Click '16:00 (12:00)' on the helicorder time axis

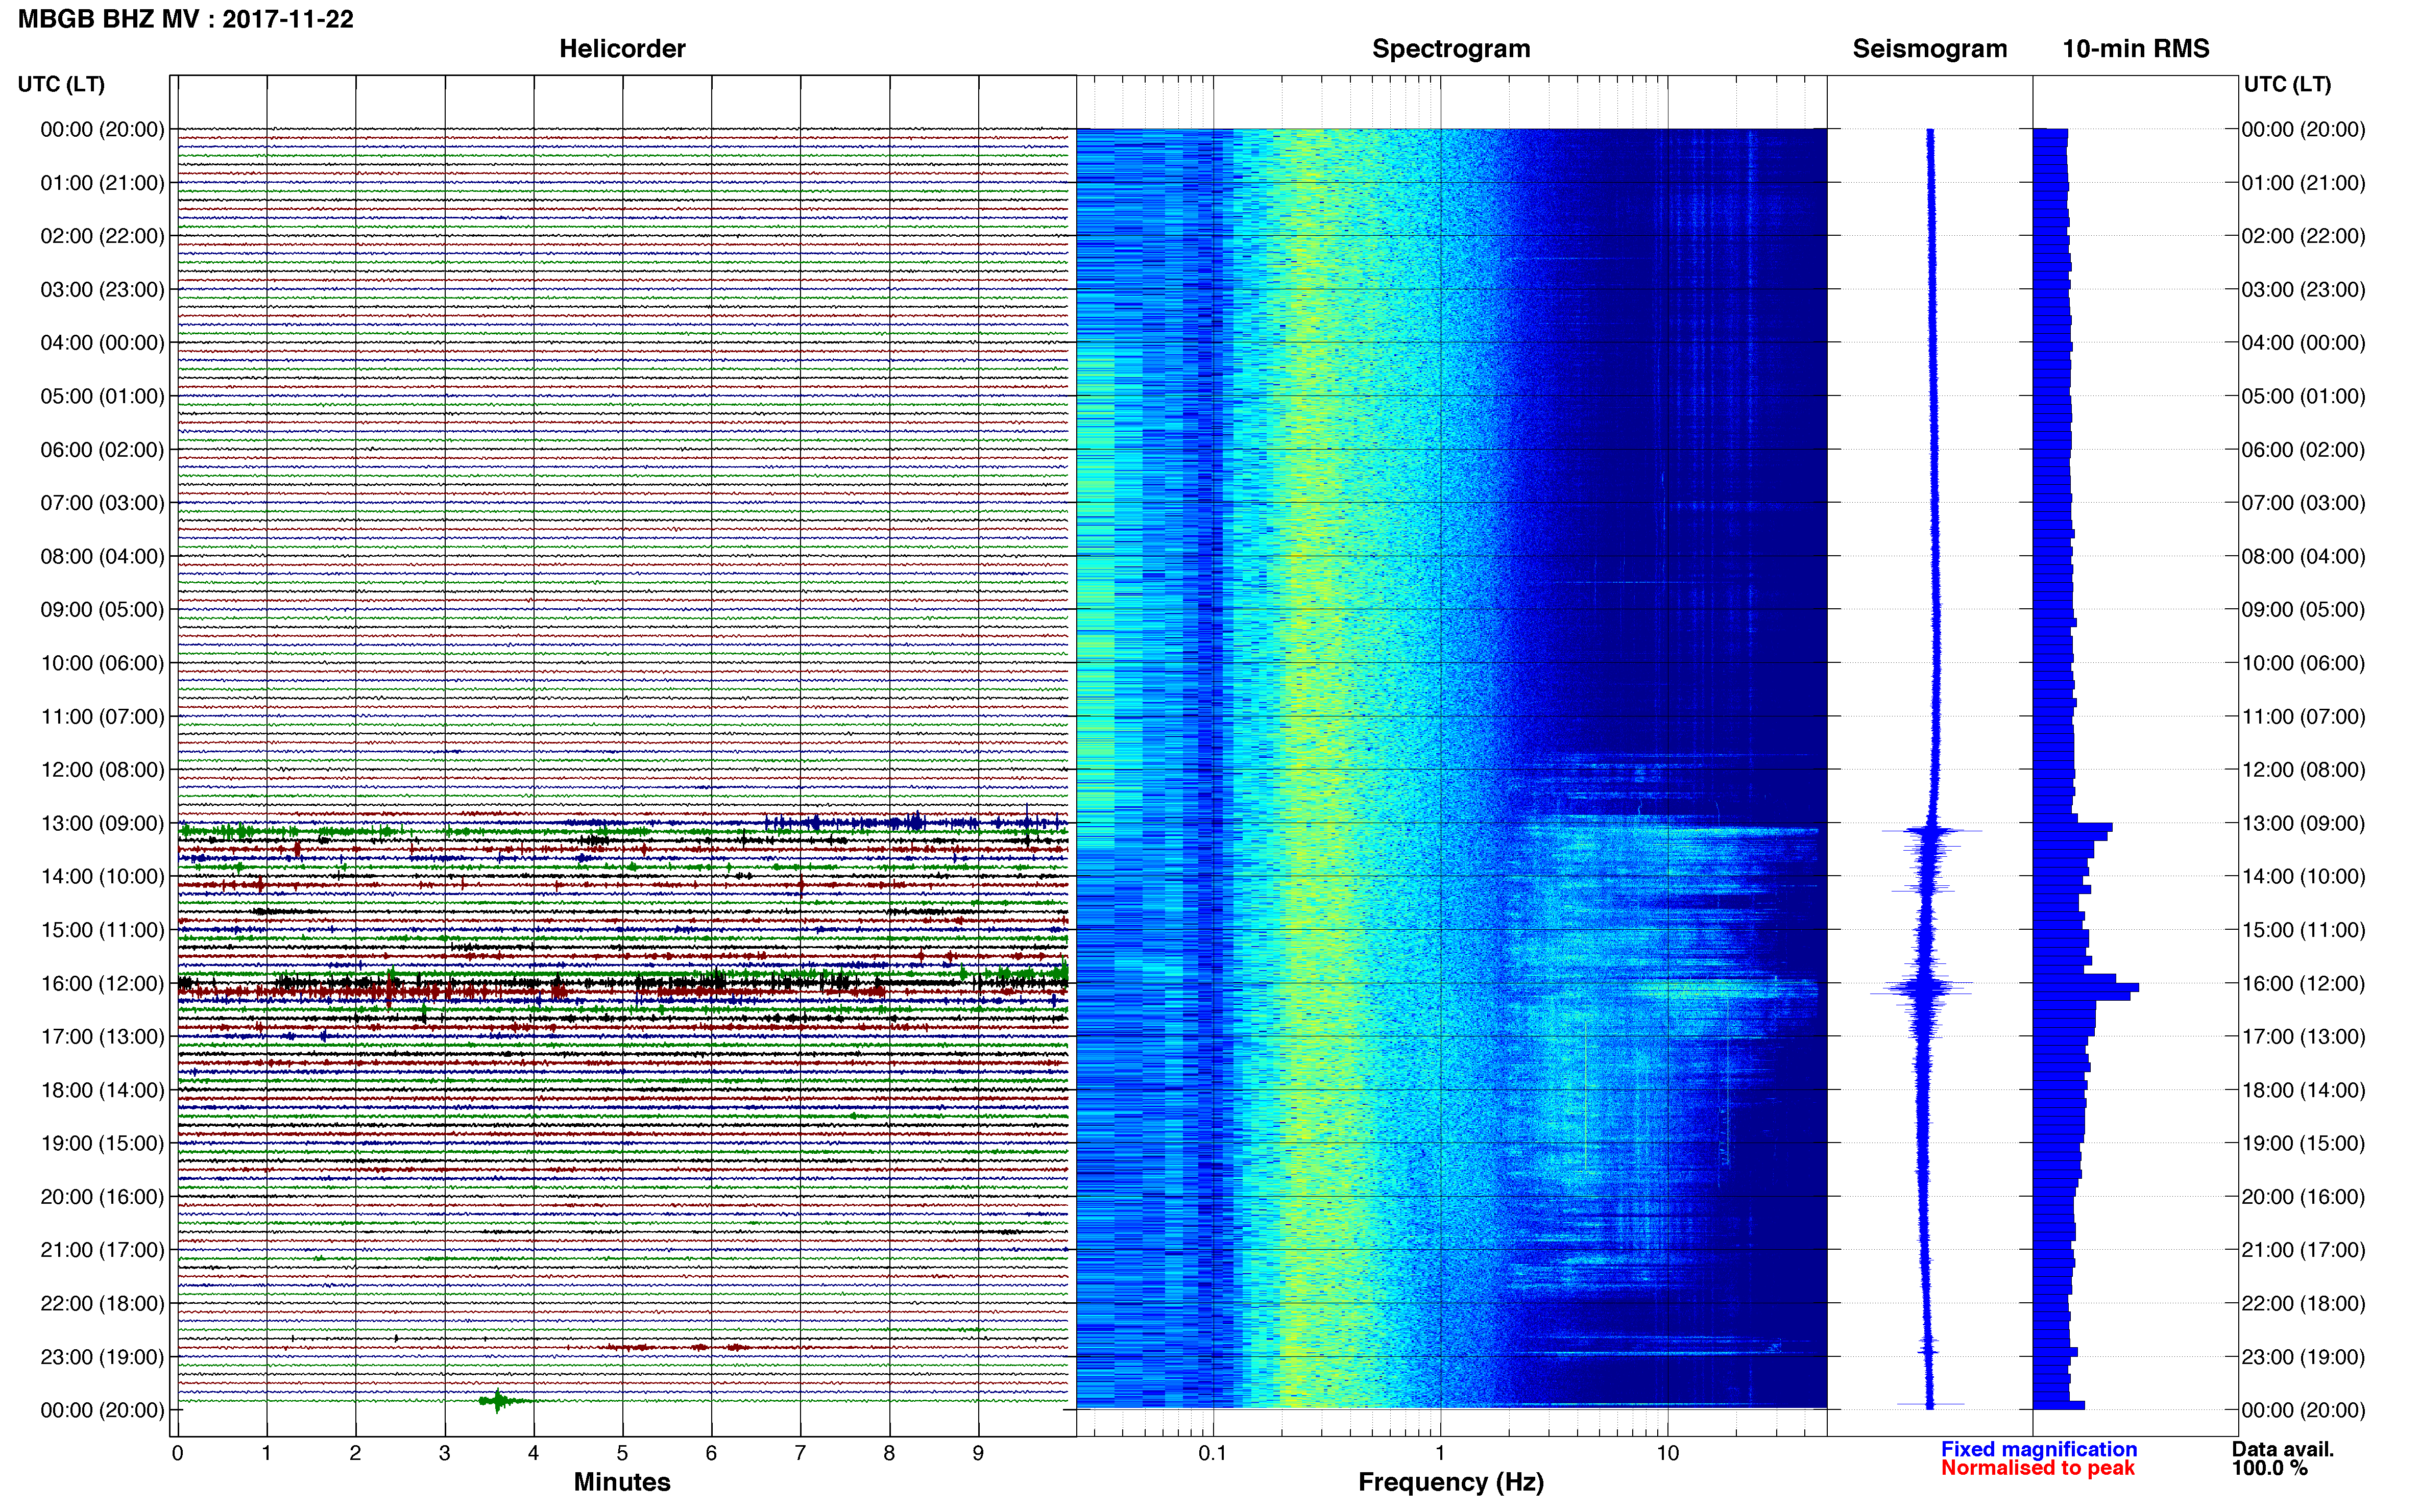coord(102,983)
